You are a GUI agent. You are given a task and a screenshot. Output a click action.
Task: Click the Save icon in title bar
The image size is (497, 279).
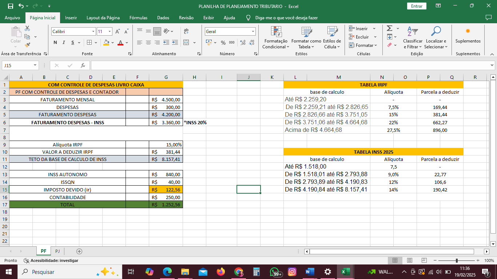[x=10, y=6]
